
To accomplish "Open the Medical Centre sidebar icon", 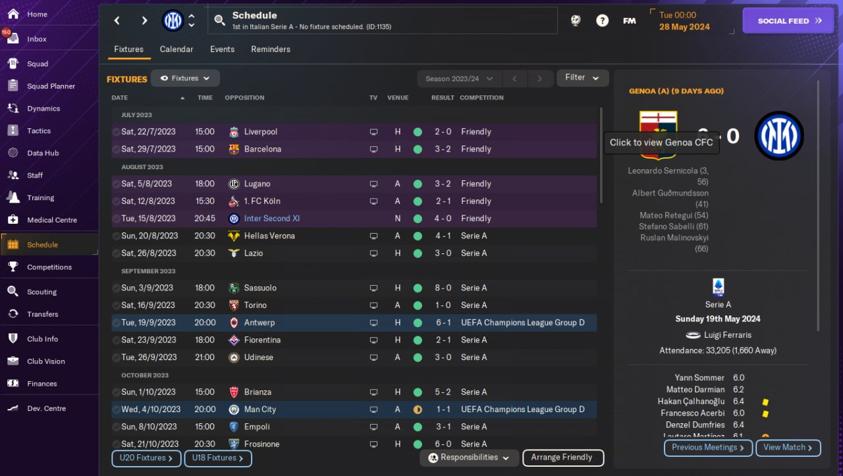I will tap(13, 220).
